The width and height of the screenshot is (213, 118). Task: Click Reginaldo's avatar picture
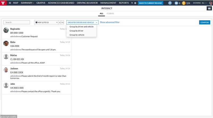pos(6,30)
